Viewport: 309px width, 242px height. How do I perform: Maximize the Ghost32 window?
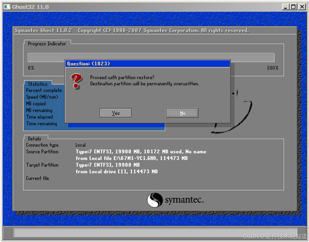point(293,7)
